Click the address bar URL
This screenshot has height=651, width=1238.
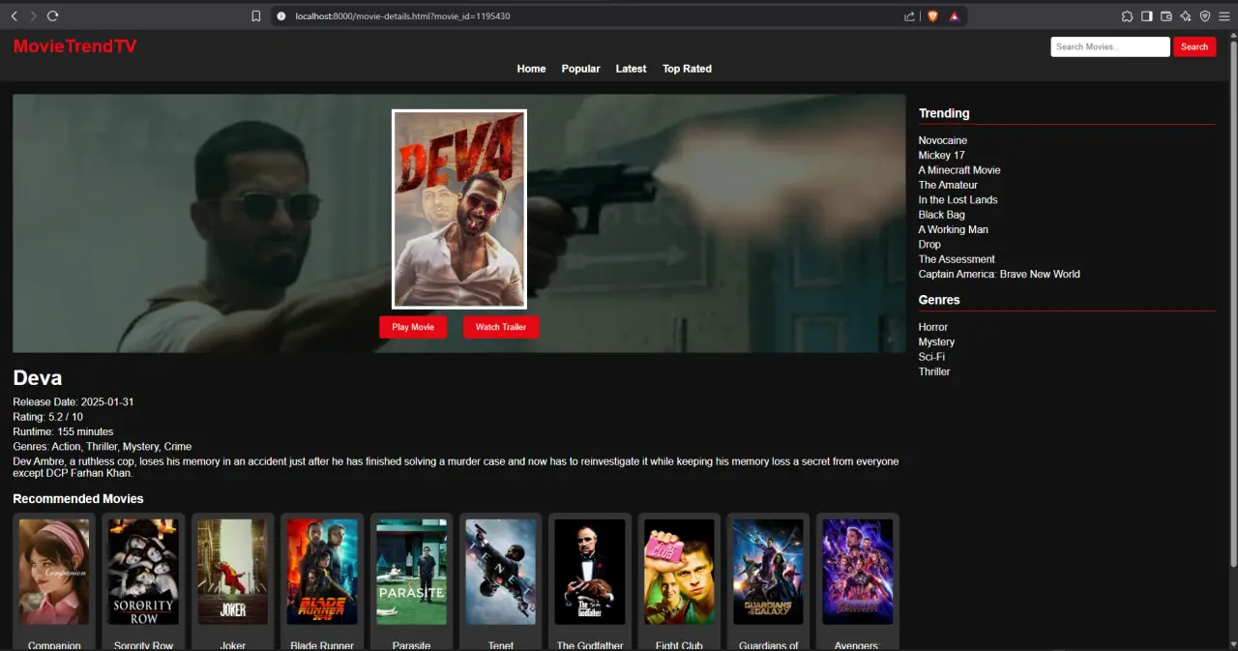pyautogui.click(x=402, y=16)
